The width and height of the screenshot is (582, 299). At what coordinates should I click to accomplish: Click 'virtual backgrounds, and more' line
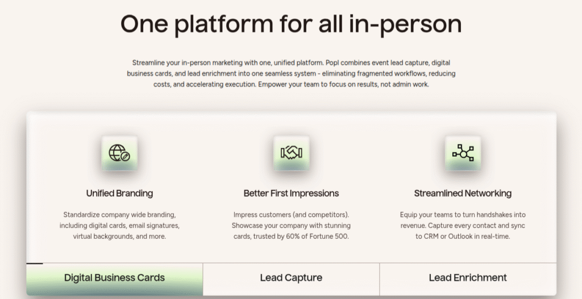119,236
